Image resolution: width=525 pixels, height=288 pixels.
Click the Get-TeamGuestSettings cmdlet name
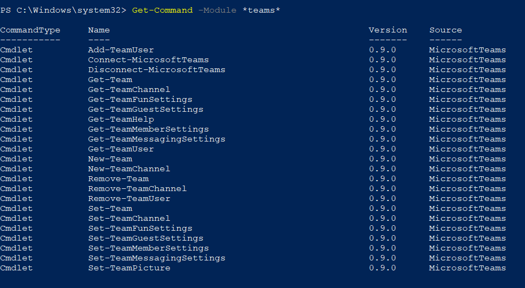point(146,110)
